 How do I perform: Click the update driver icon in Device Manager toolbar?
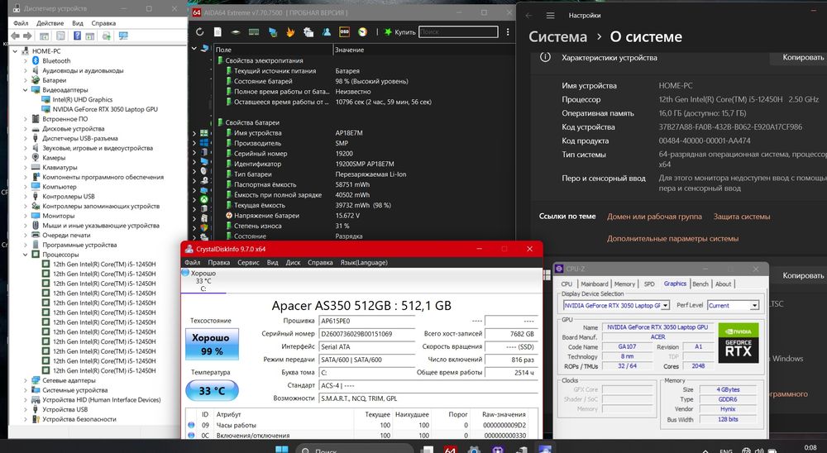pyautogui.click(x=107, y=36)
